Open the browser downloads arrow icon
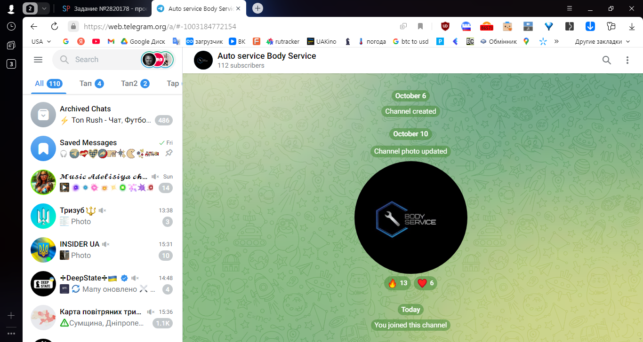 [632, 26]
